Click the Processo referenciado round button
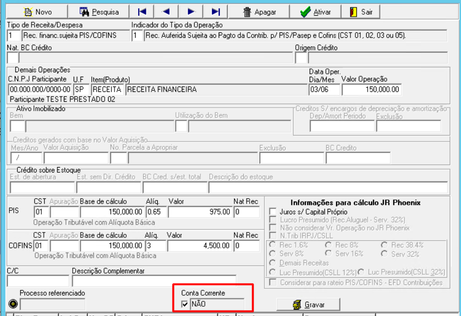Viewport: 461px width, 316px height. click(13, 304)
